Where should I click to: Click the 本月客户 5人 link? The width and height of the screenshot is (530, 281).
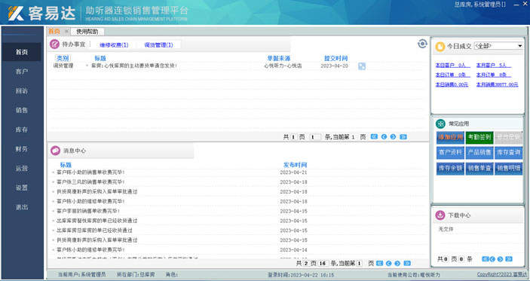(x=494, y=66)
